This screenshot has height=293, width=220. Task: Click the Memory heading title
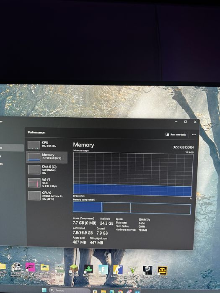83,145
